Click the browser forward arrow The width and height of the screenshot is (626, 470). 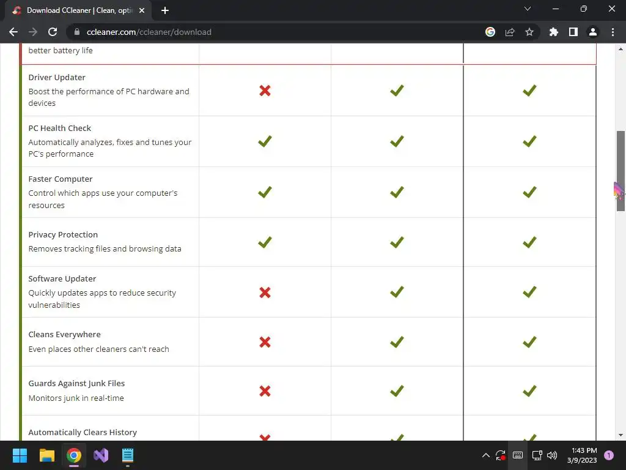click(33, 32)
